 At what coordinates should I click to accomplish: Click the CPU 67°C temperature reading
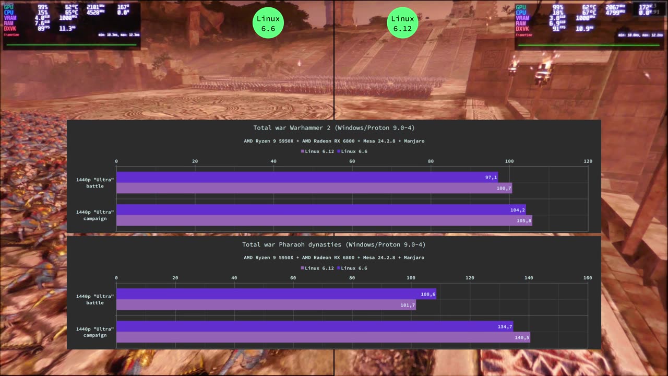coord(589,13)
